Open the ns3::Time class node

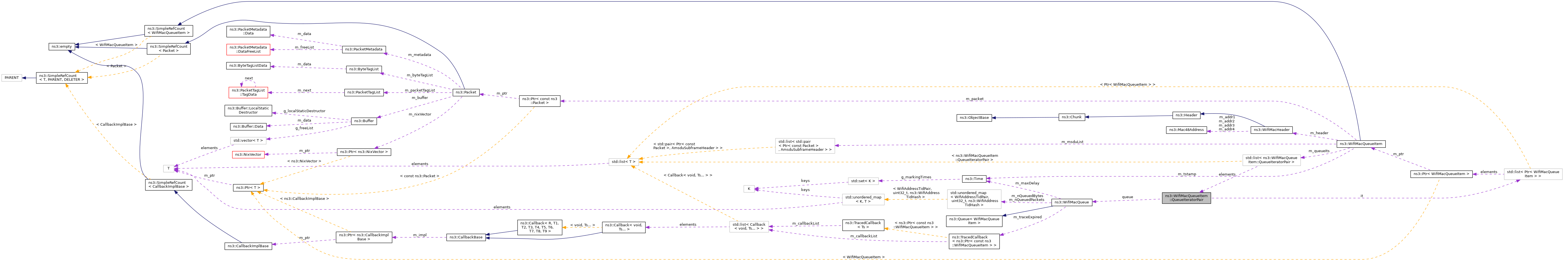click(974, 179)
